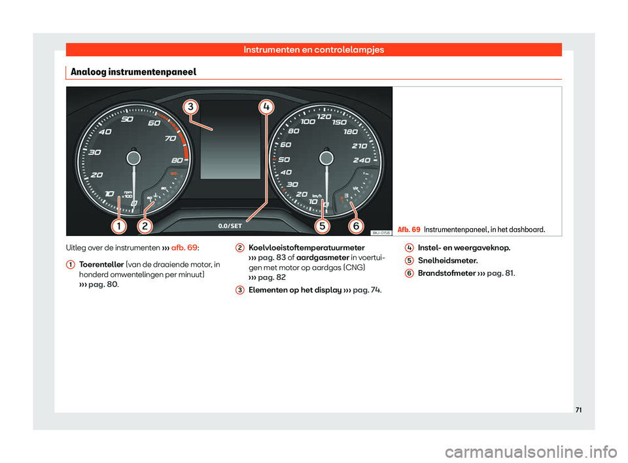Go to 'pag. 82' aardgasmeter reference
Image resolution: width=628 pixels, height=463 pixels.
click(263, 277)
